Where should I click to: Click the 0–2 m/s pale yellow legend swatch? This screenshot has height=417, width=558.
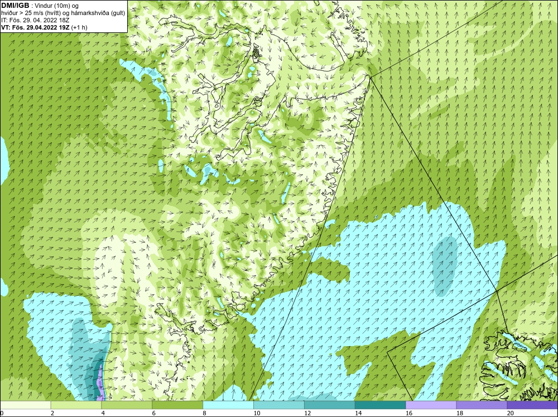tap(25, 405)
